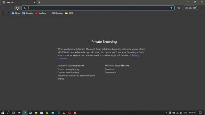Open a new tab with plus button

pos(39,2)
